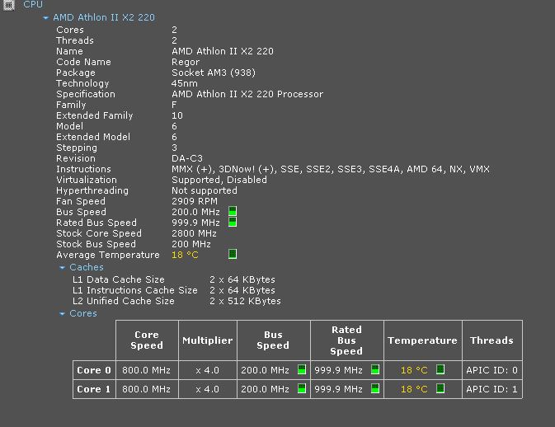
Task: Click the Core 1 row label
Action: [94, 389]
